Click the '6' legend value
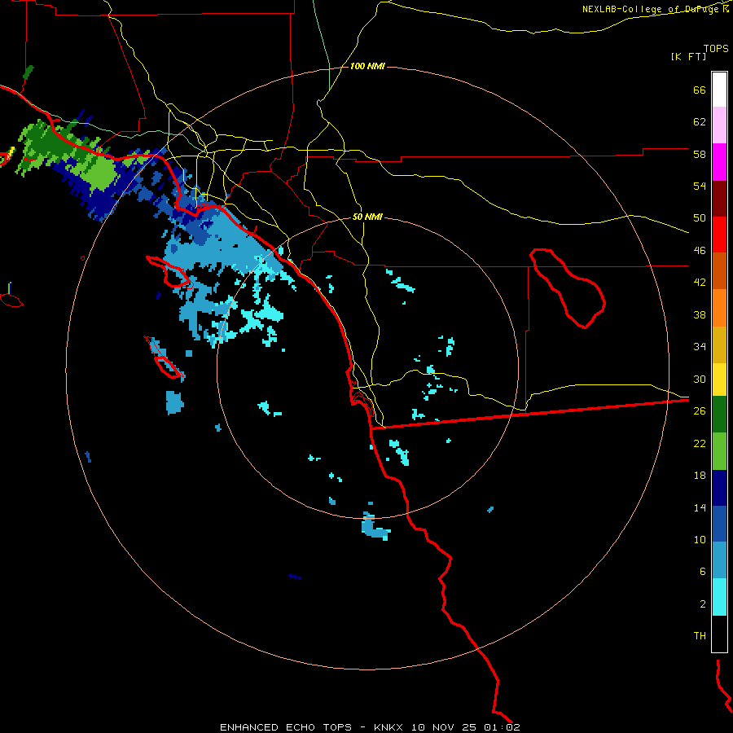Image resolution: width=733 pixels, height=733 pixels. 703,572
